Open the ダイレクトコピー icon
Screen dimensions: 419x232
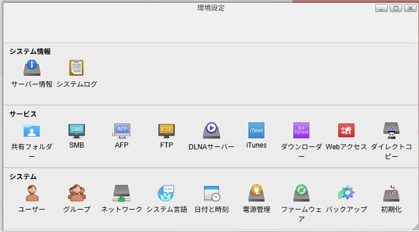coord(391,130)
